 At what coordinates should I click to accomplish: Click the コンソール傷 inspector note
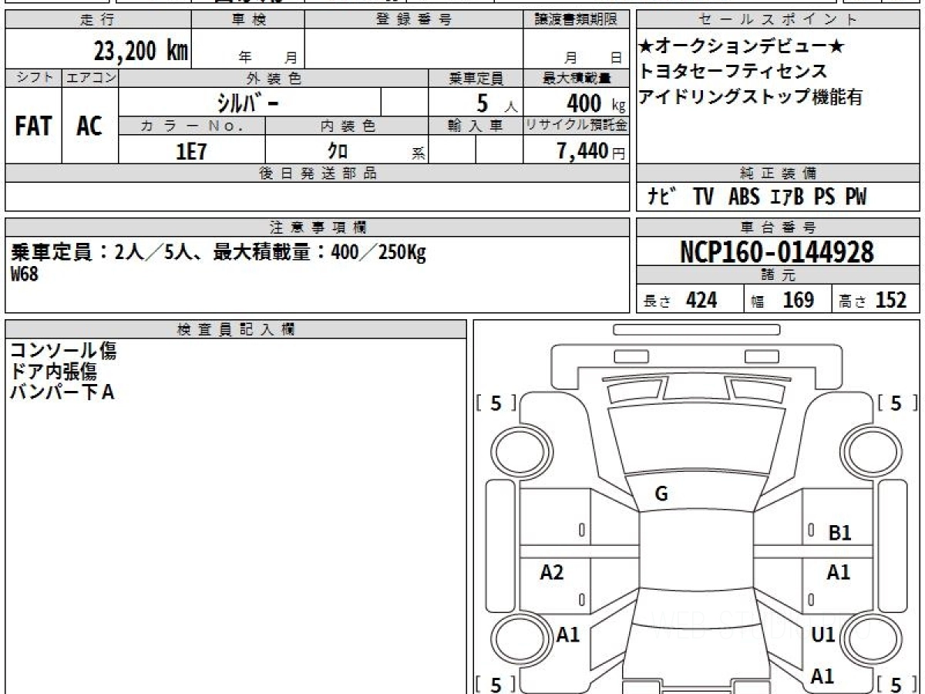coord(63,351)
